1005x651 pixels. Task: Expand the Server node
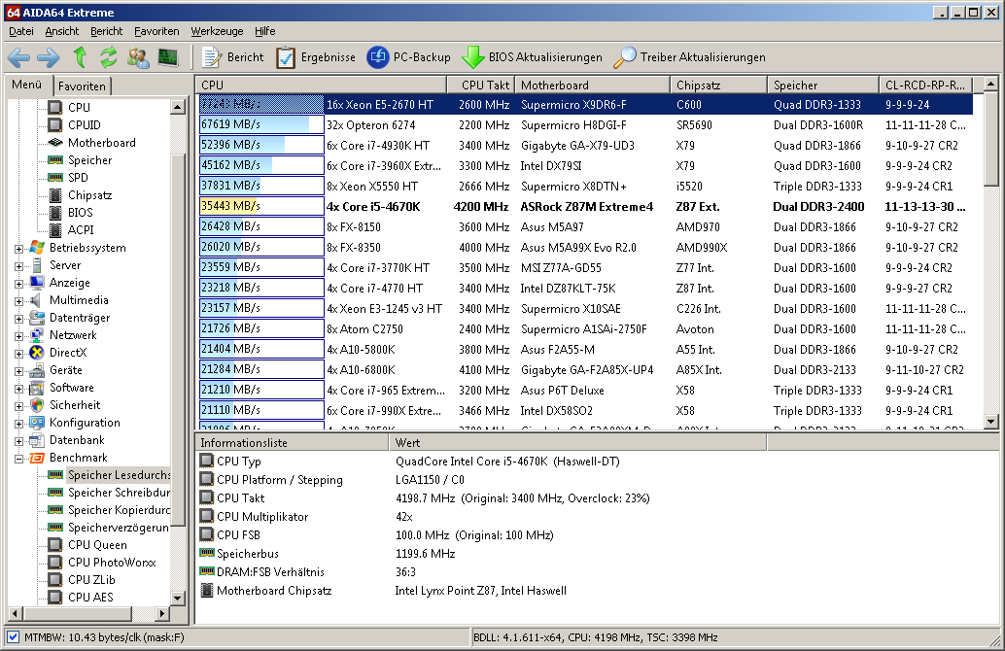pyautogui.click(x=19, y=266)
